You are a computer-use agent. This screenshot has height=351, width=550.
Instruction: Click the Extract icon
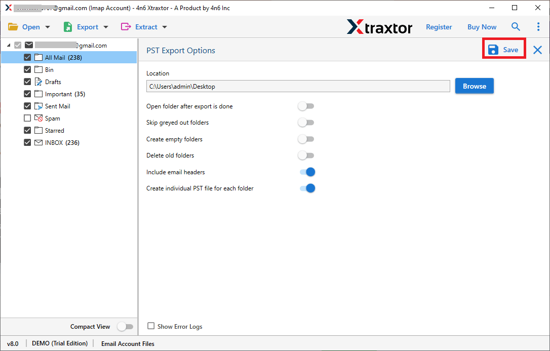point(126,26)
